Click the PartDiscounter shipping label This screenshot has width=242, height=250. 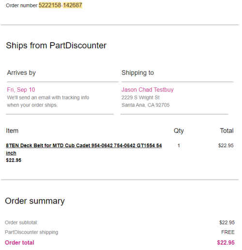[31, 232]
